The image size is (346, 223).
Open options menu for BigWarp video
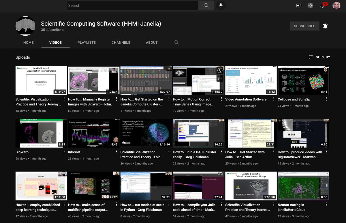tap(64, 152)
